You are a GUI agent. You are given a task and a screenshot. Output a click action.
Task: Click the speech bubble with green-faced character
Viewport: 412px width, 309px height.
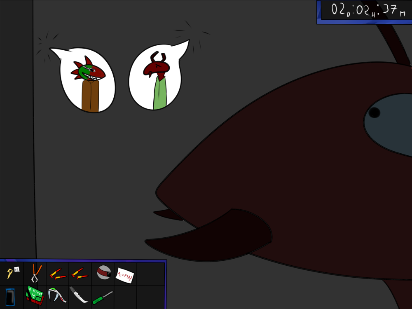click(x=87, y=81)
